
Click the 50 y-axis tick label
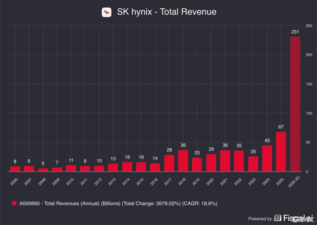point(308,142)
